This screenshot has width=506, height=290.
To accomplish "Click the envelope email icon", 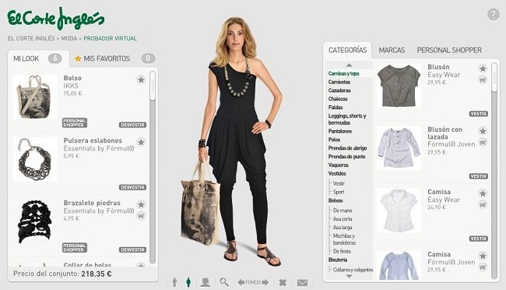I will 302,283.
